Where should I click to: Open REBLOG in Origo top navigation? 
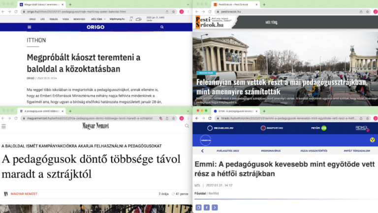[54, 19]
